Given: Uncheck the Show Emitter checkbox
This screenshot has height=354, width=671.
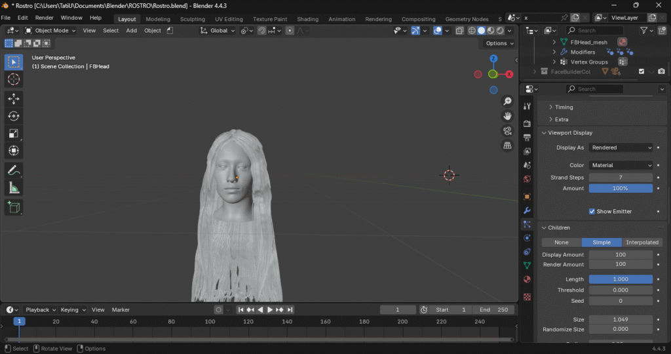Looking at the screenshot, I should pyautogui.click(x=592, y=211).
